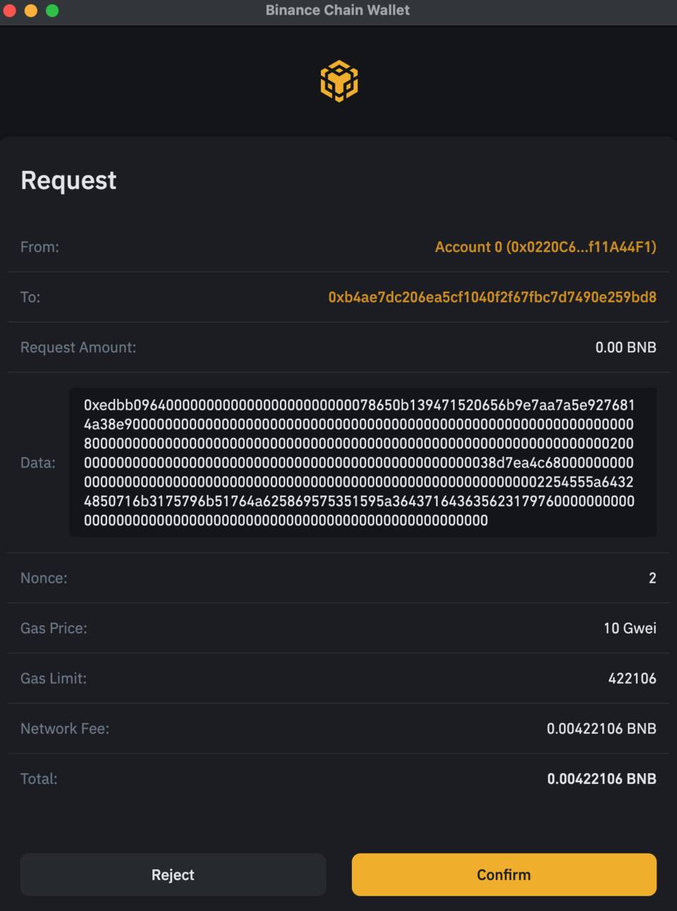
Task: Click the Request heading
Action: [x=68, y=180]
